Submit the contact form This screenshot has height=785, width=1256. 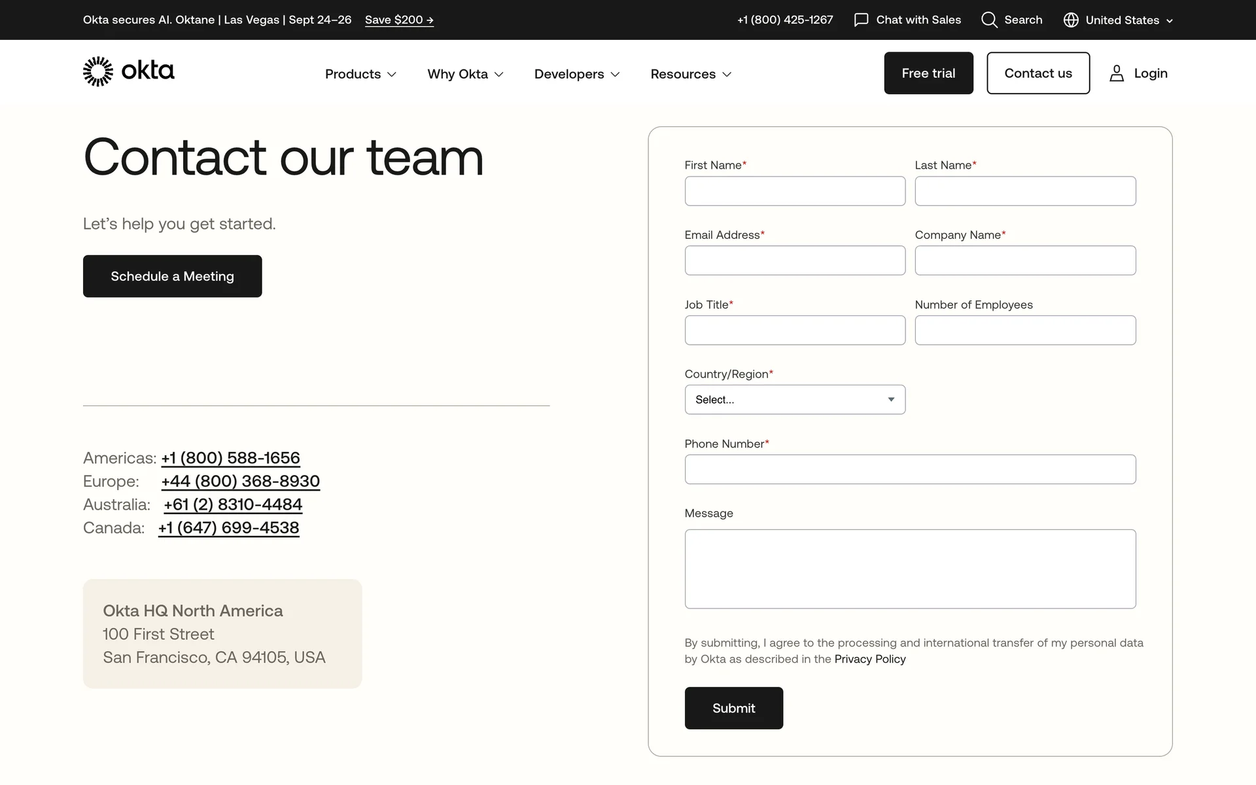(x=733, y=708)
